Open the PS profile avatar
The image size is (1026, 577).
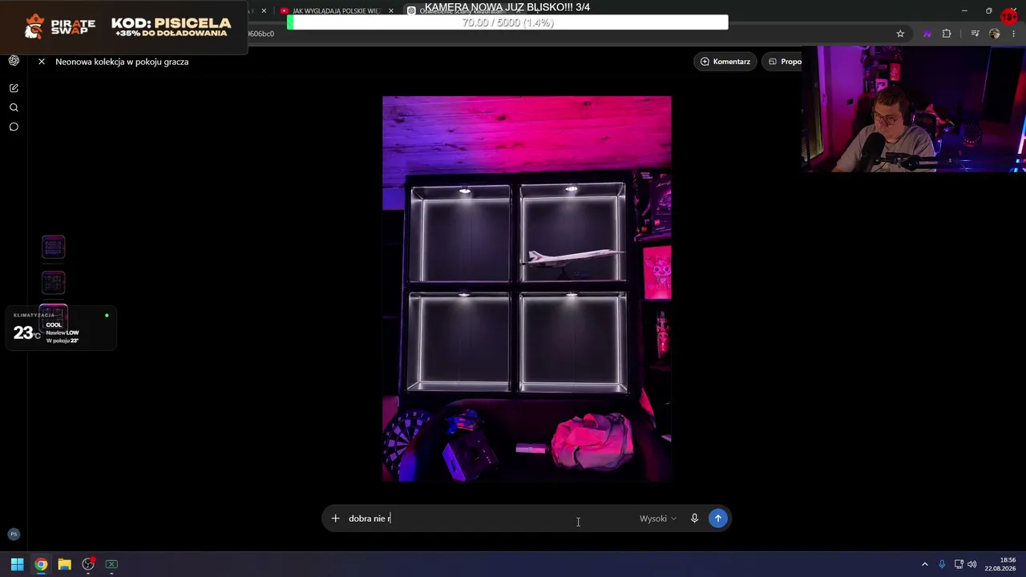pyautogui.click(x=14, y=535)
